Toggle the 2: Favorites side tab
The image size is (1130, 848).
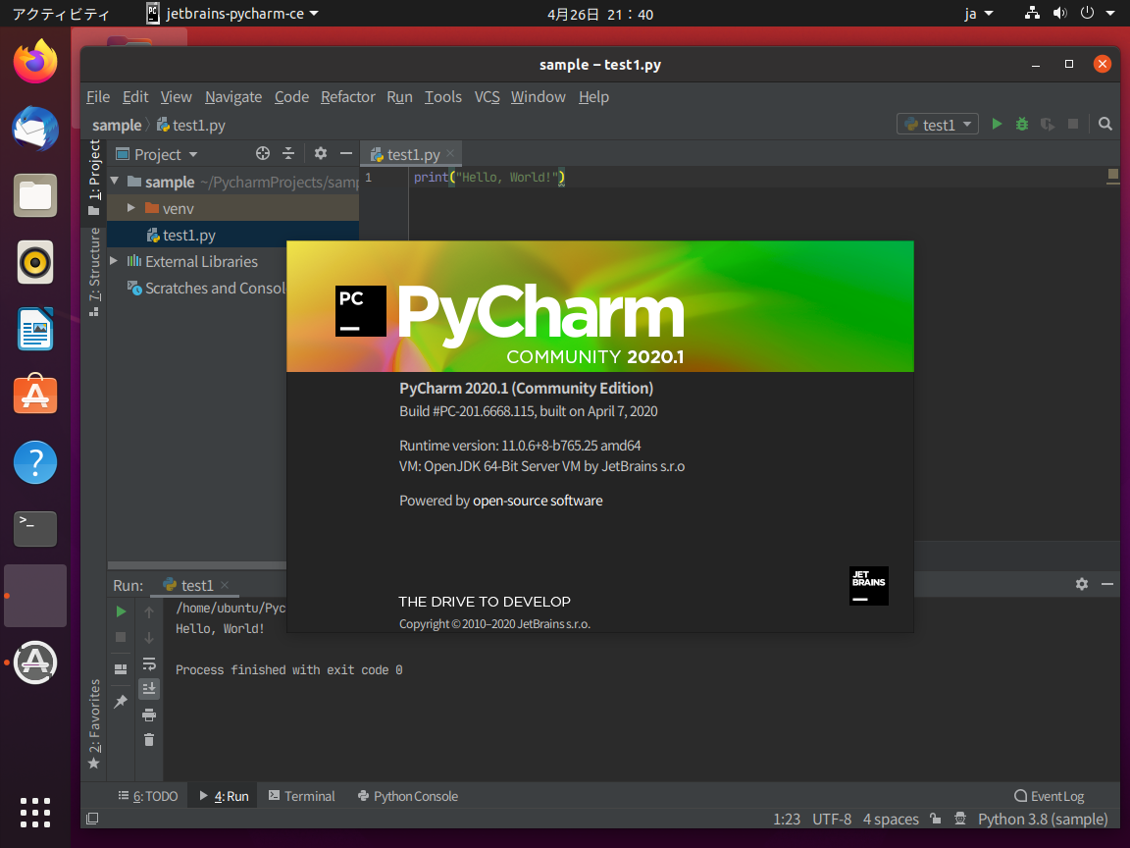pyautogui.click(x=94, y=724)
